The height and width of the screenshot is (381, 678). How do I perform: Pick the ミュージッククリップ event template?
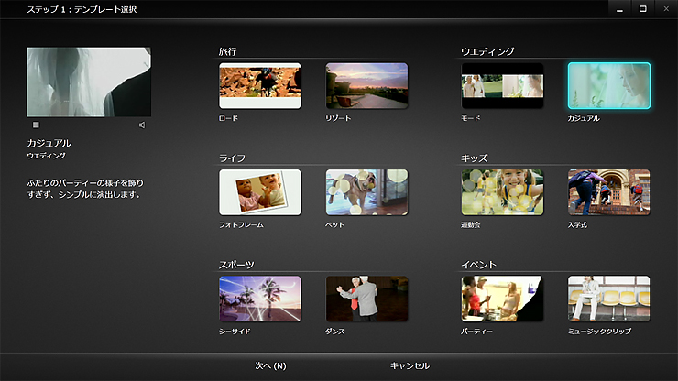point(608,299)
